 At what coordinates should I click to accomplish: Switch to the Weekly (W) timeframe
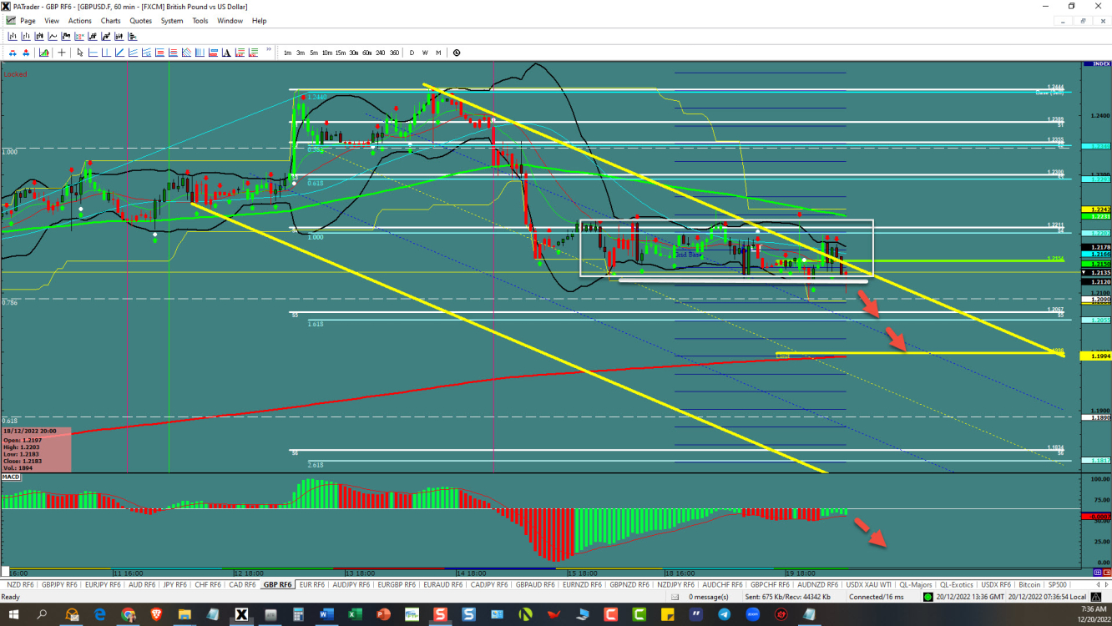(425, 53)
